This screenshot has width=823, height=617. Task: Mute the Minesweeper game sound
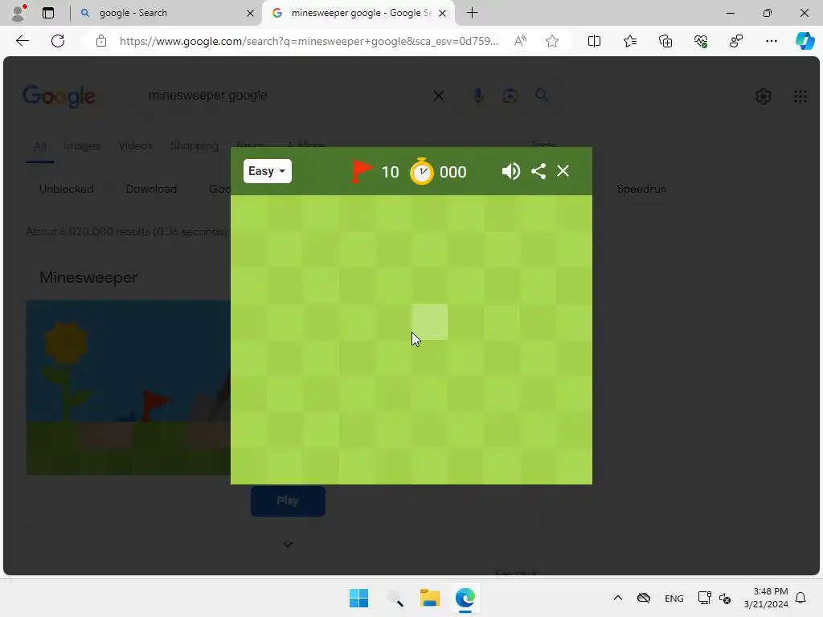tap(510, 171)
